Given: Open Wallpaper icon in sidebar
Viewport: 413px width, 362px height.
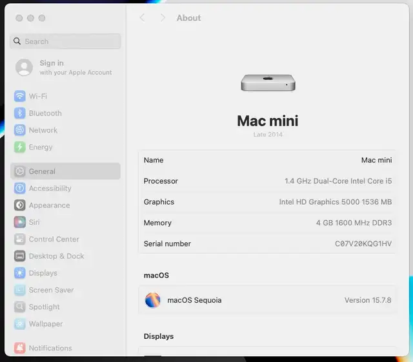Looking at the screenshot, I should 20,324.
